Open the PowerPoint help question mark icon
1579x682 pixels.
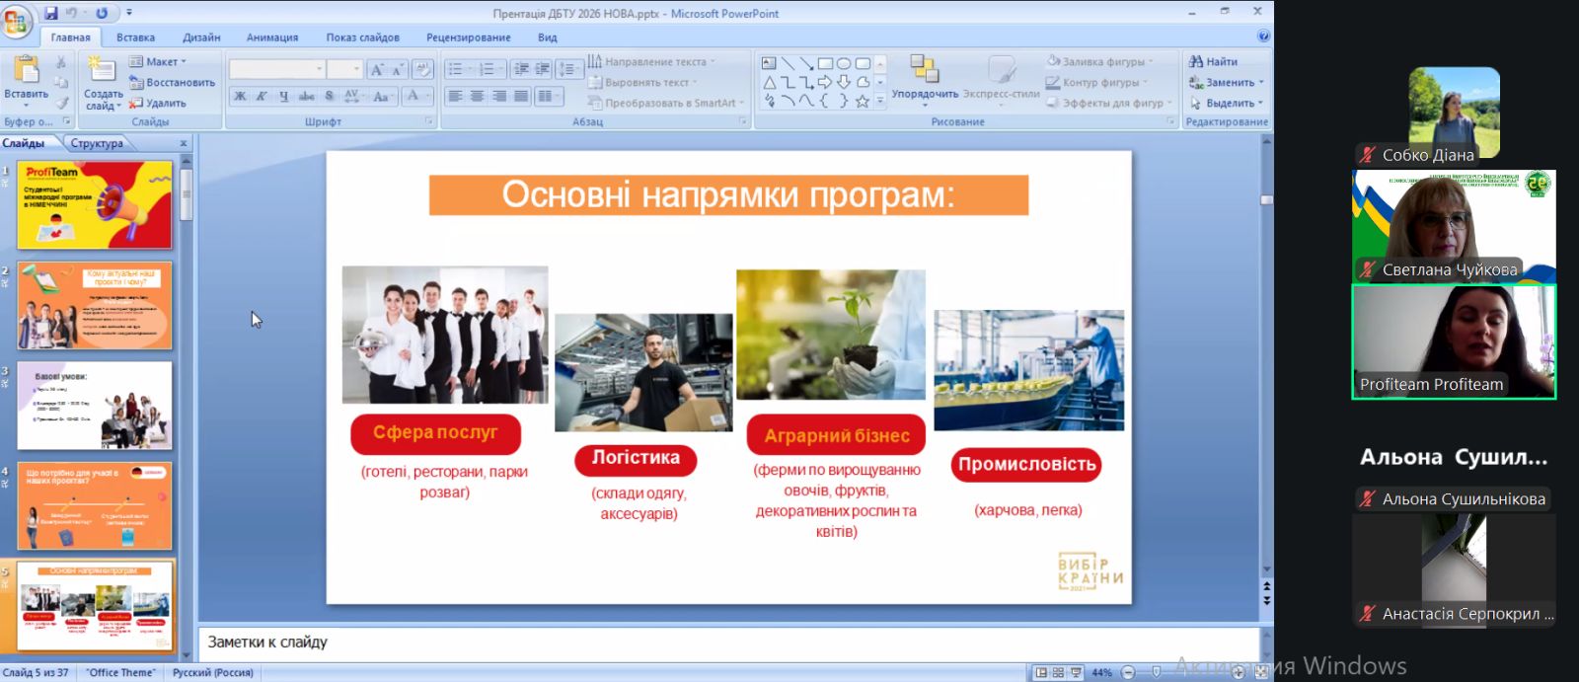tap(1263, 37)
